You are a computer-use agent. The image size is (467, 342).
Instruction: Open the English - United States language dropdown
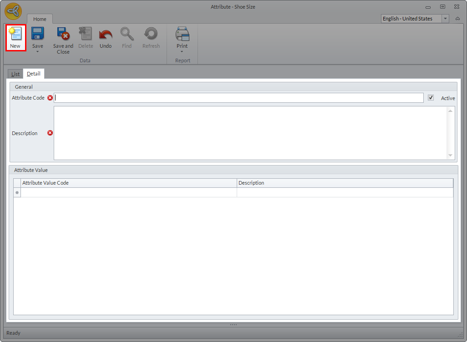click(445, 19)
